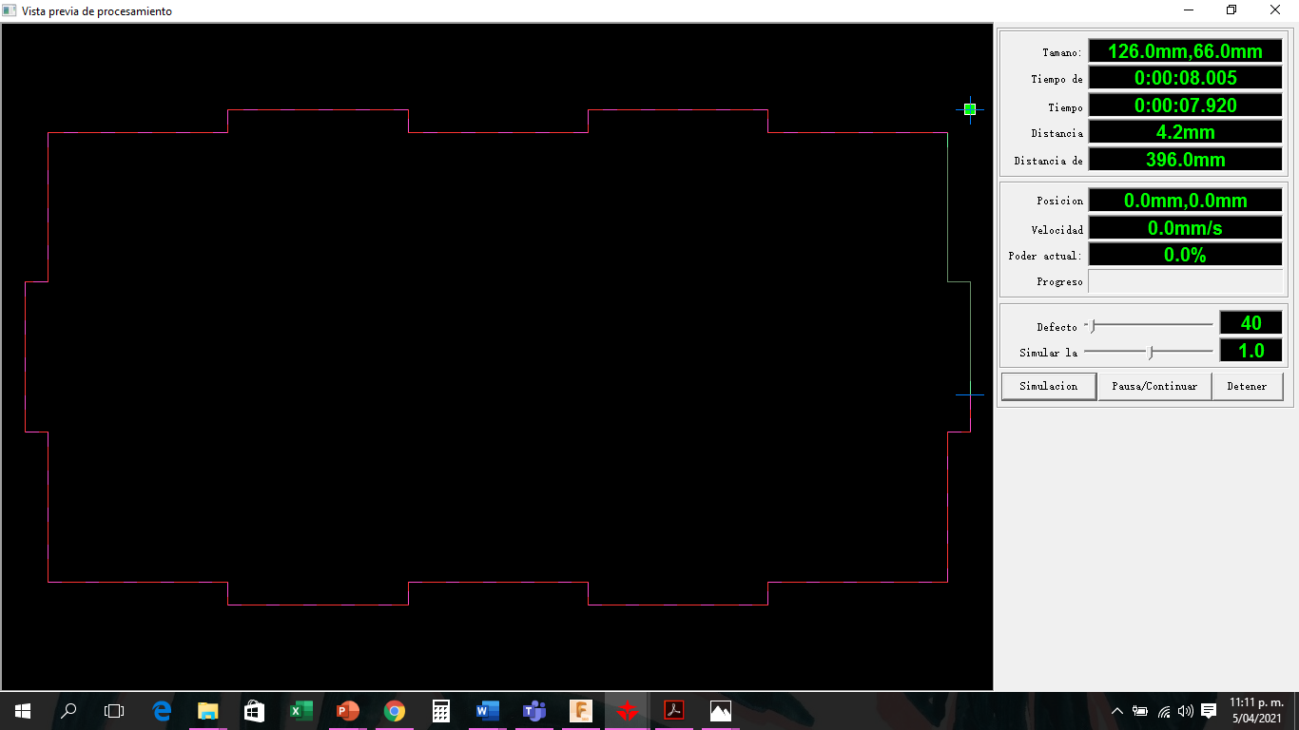Viewport: 1299px width, 730px height.
Task: Open PowerPoint from the taskbar
Action: (x=347, y=711)
